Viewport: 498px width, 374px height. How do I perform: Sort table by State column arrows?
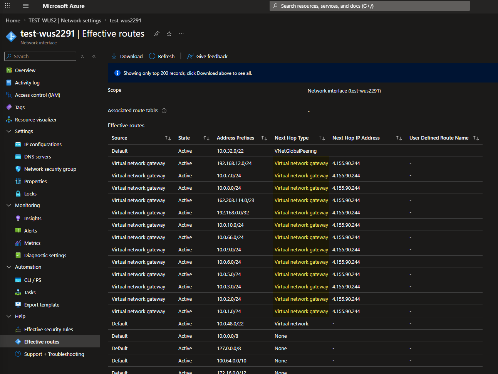[x=206, y=138]
